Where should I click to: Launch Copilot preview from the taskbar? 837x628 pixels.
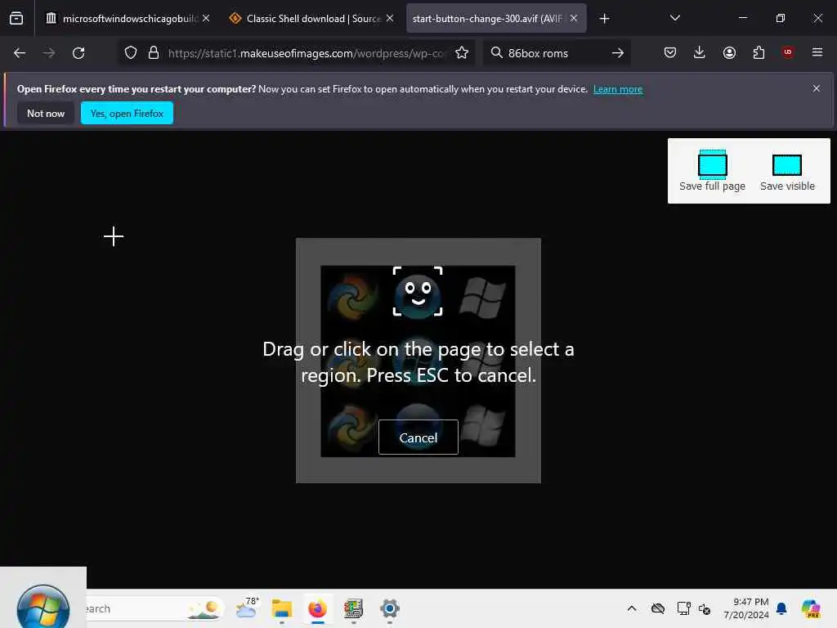tap(811, 608)
